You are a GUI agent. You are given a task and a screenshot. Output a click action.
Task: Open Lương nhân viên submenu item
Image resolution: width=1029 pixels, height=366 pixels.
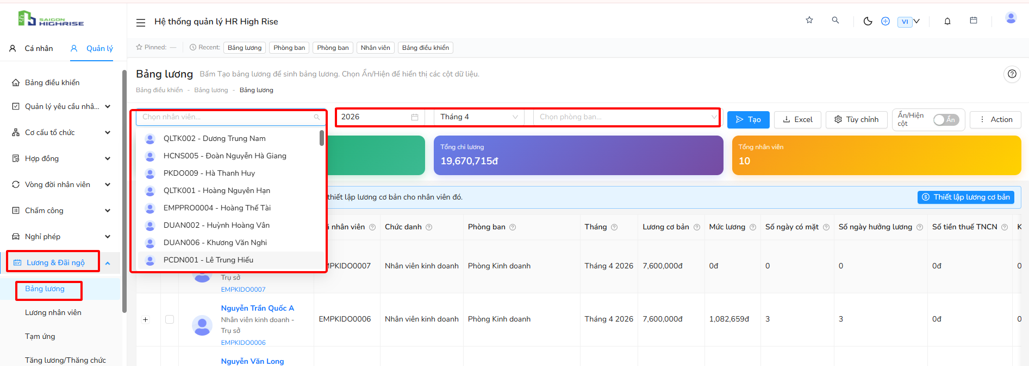(53, 313)
